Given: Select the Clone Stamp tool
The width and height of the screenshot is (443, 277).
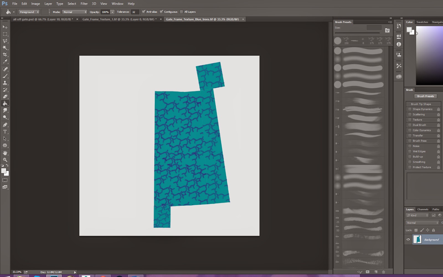Looking at the screenshot, I should (x=5, y=83).
